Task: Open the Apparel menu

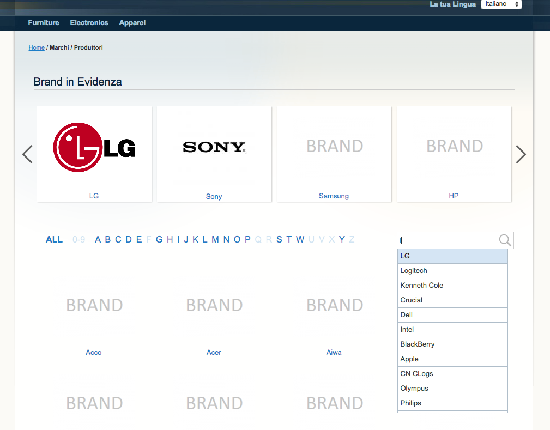Action: [x=132, y=23]
